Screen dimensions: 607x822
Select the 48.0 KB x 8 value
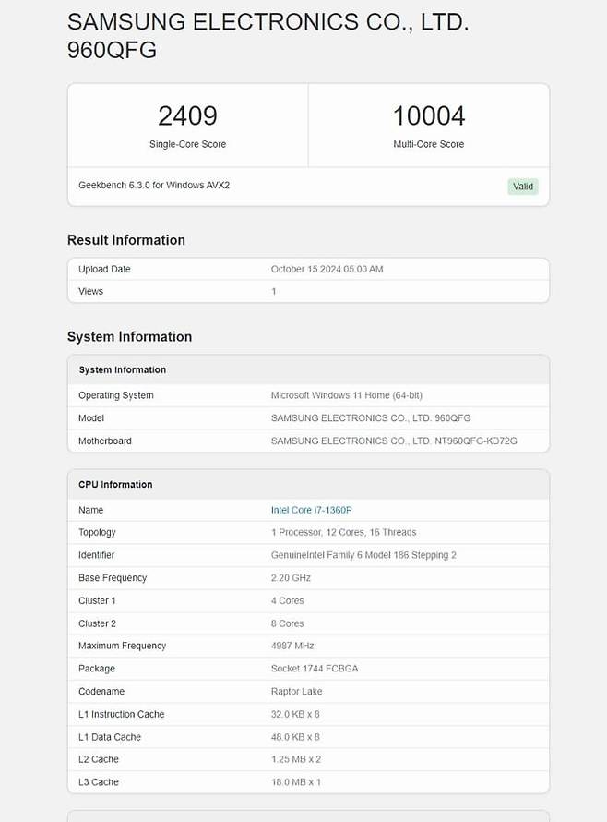(295, 737)
